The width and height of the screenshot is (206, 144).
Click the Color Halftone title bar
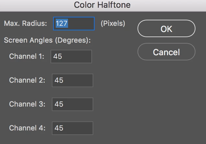[102, 5]
